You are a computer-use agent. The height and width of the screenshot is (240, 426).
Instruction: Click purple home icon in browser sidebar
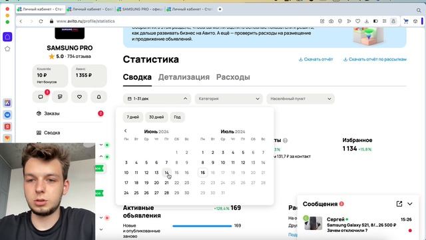tap(7, 37)
